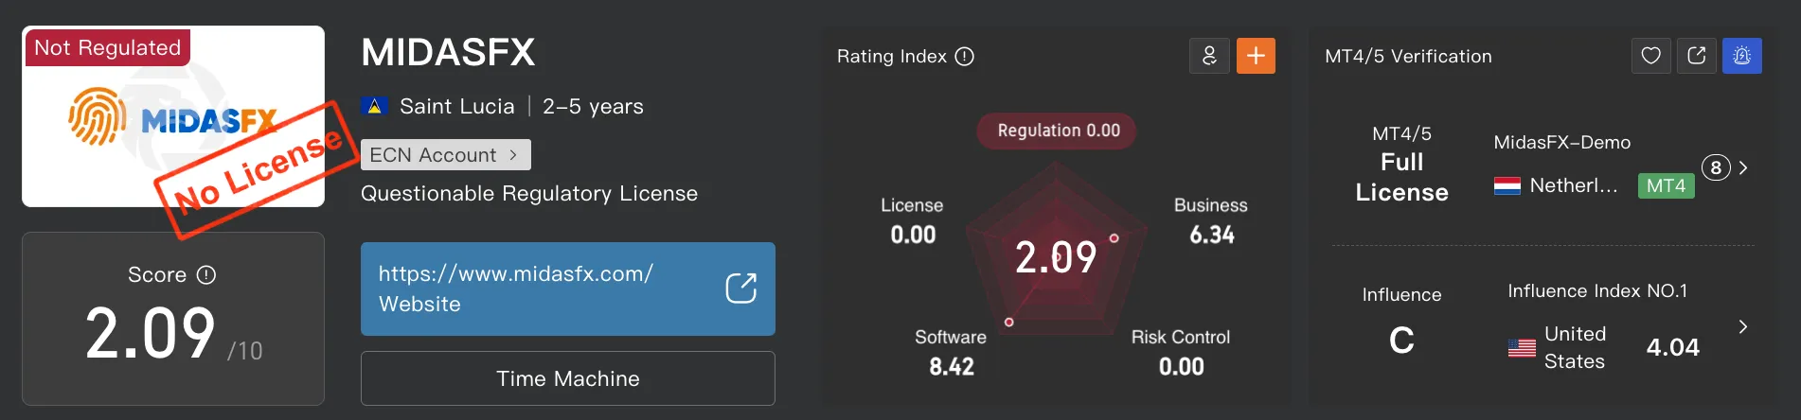Click the green MT4 tag
This screenshot has height=420, width=1801.
click(x=1666, y=185)
